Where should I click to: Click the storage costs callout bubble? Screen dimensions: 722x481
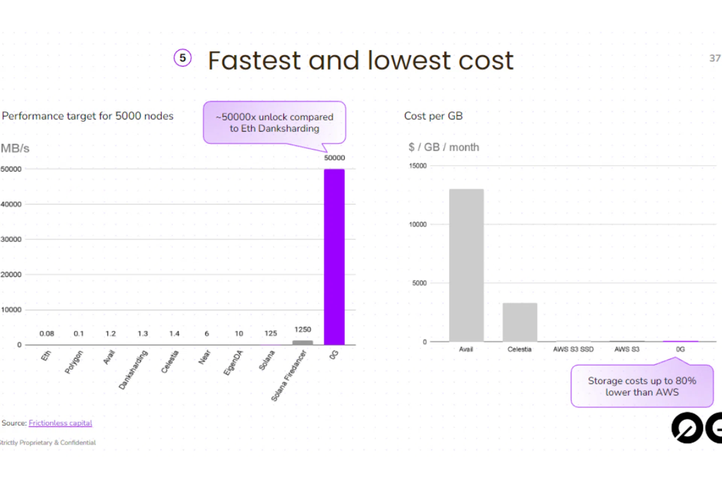click(642, 386)
